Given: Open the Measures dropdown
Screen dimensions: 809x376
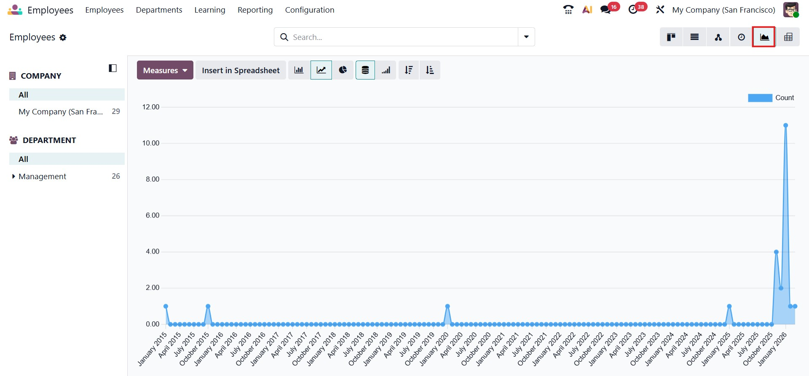Looking at the screenshot, I should click(x=165, y=70).
